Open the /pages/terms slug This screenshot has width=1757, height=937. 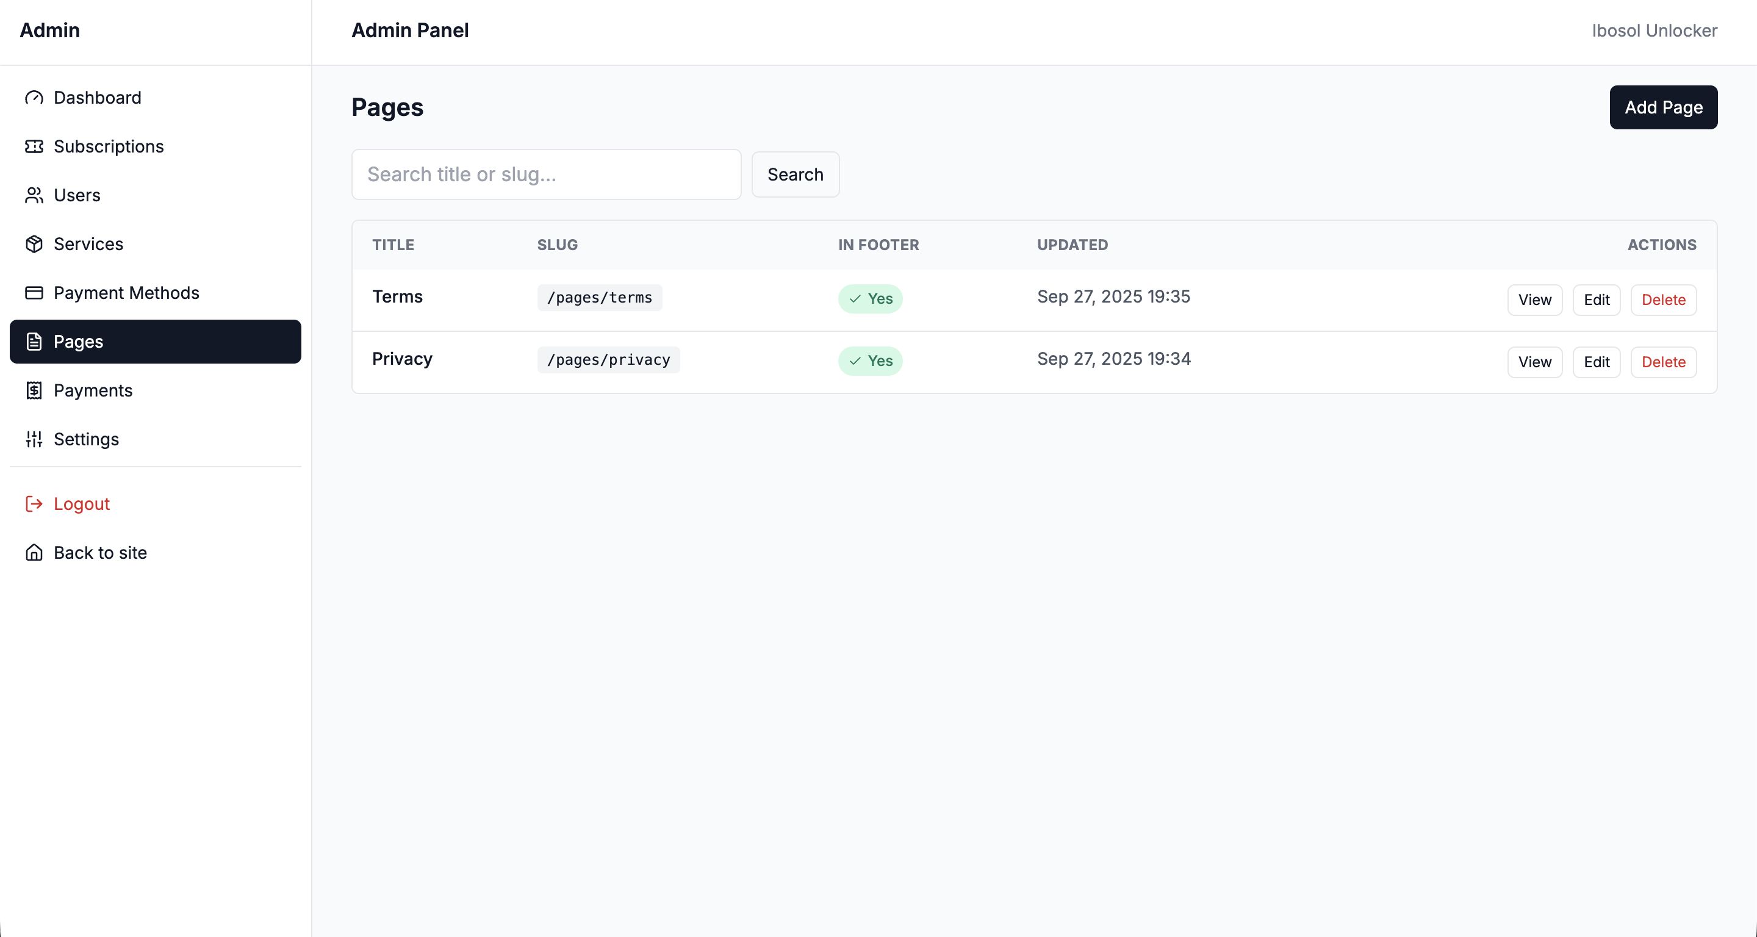pos(599,298)
